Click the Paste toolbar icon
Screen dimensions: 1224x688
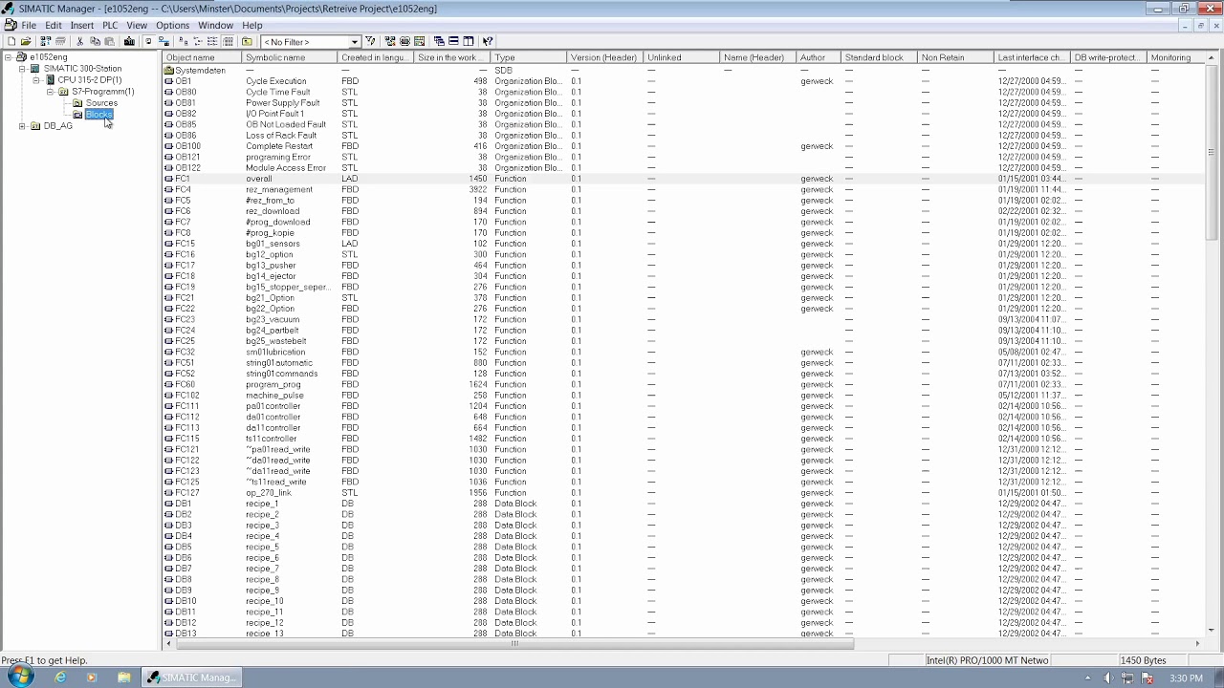click(109, 41)
